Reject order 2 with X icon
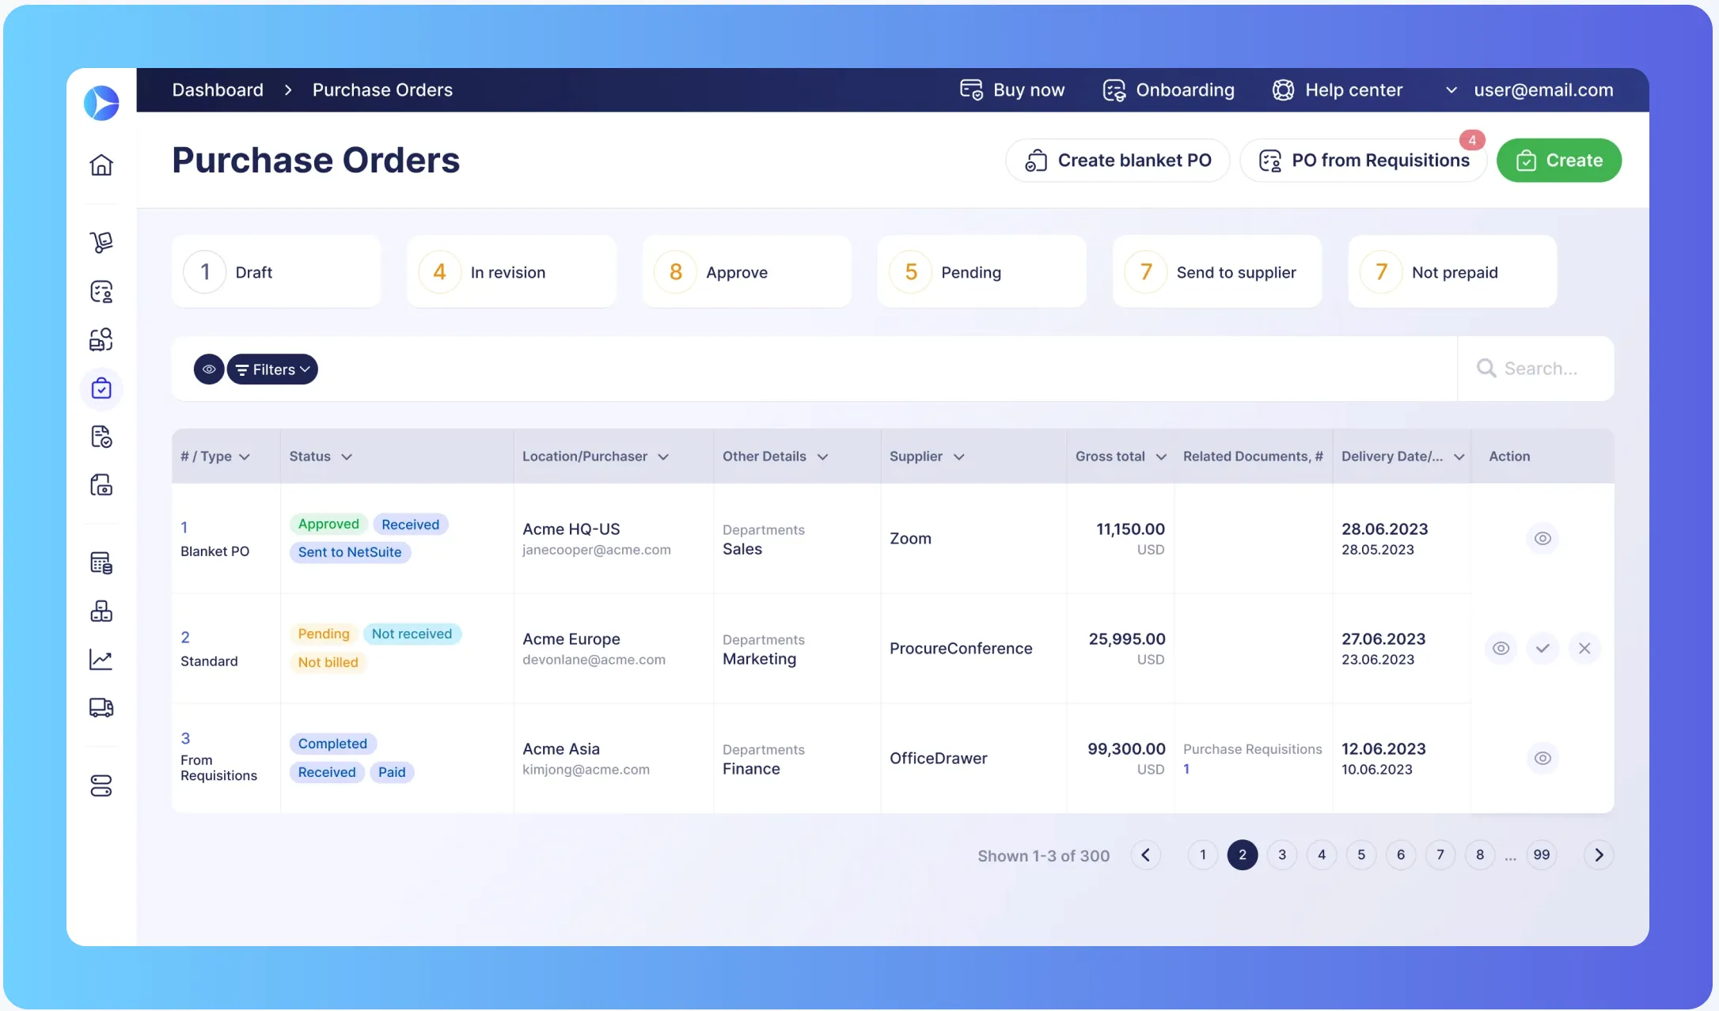The height and width of the screenshot is (1011, 1719). [x=1584, y=649]
